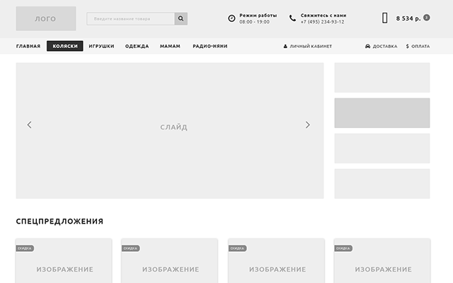453x283 pixels.
Task: Click the car delivery icon
Action: pyautogui.click(x=368, y=46)
